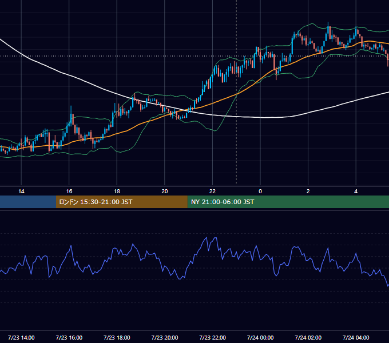Viewport: 389px width, 343px height.
Task: Click the 7/23 18:00 label on oscillator axis
Action: [117, 337]
